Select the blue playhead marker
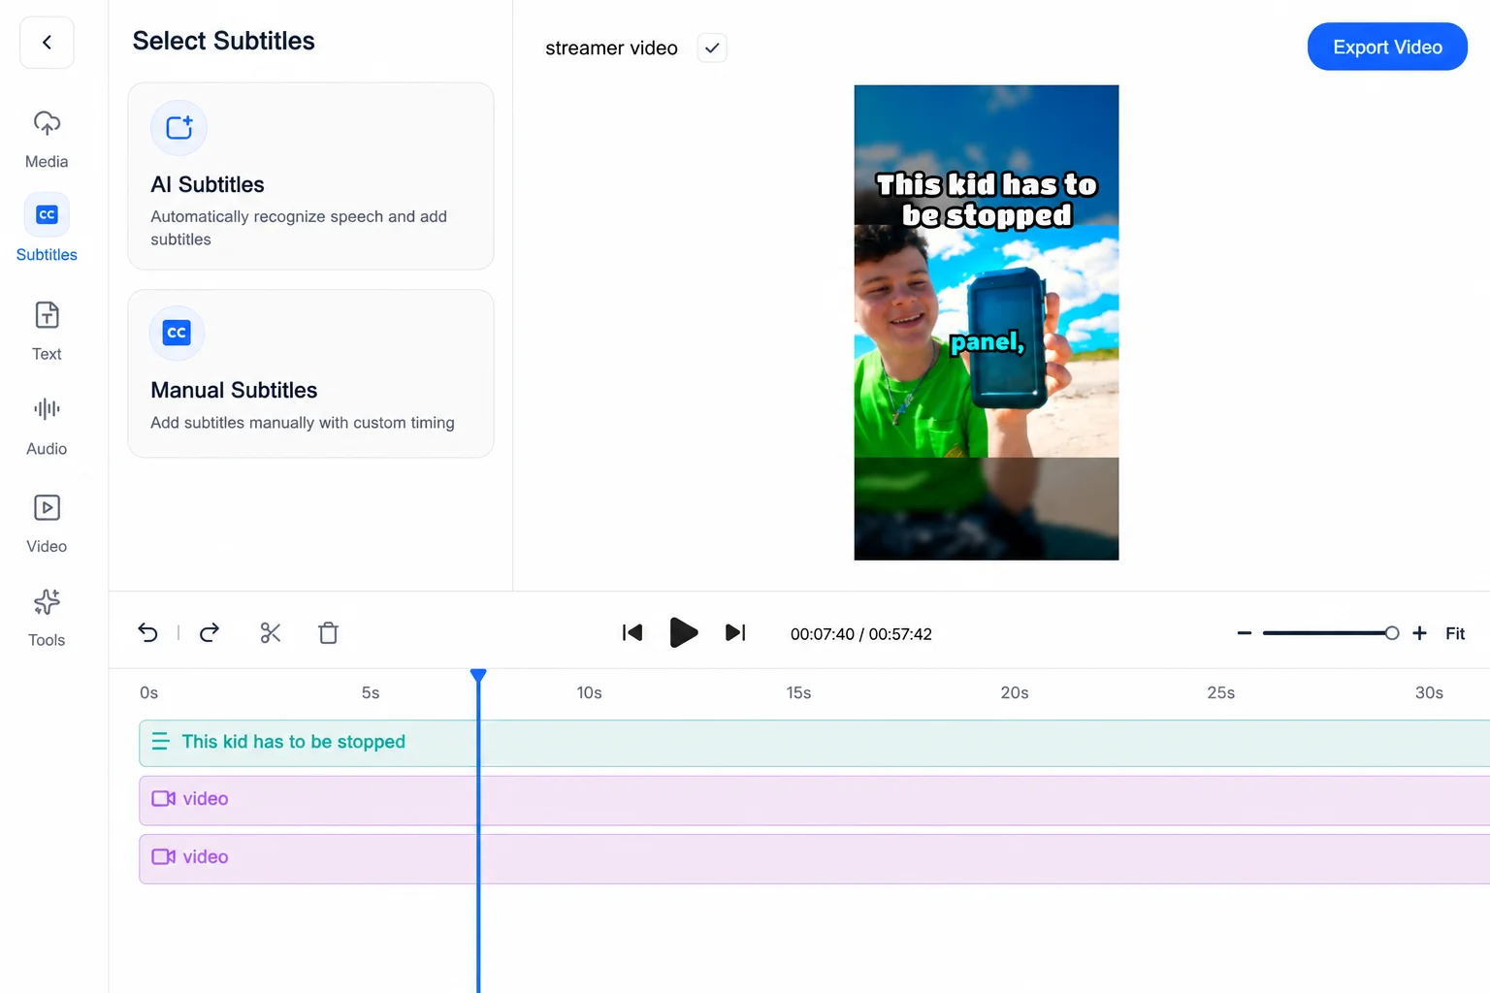Screen dimensions: 1490x993 [478, 675]
